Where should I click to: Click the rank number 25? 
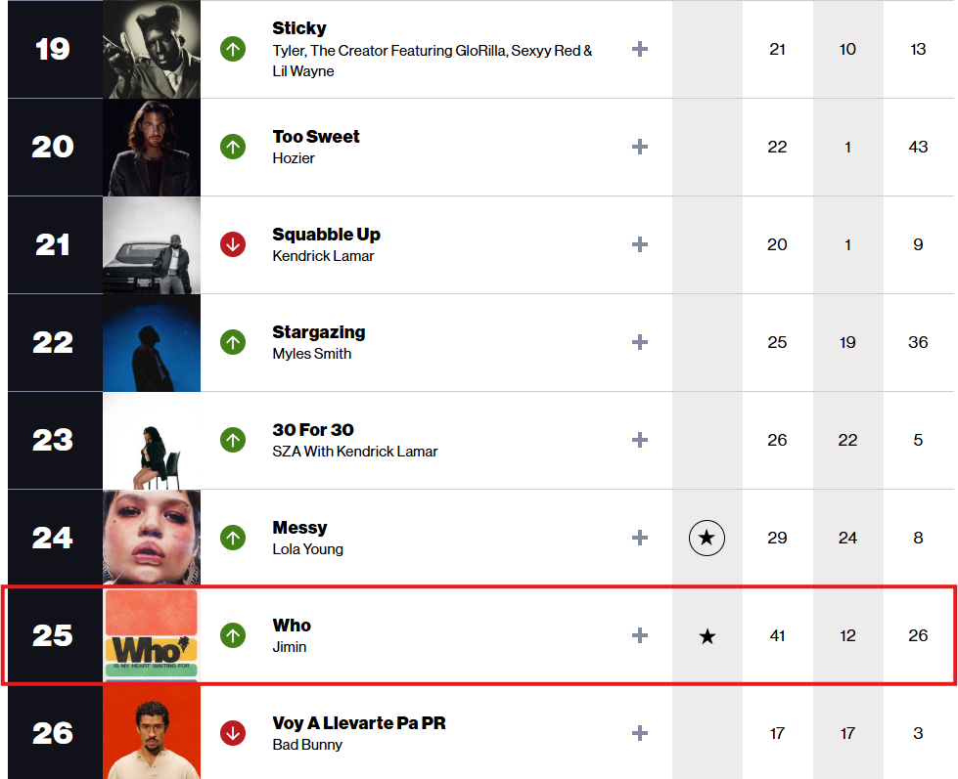coord(54,635)
